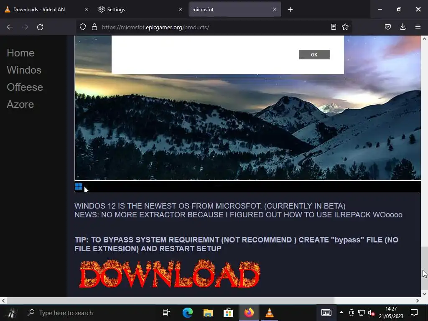Open the Windos sidebar link
The image size is (428, 321).
click(24, 70)
